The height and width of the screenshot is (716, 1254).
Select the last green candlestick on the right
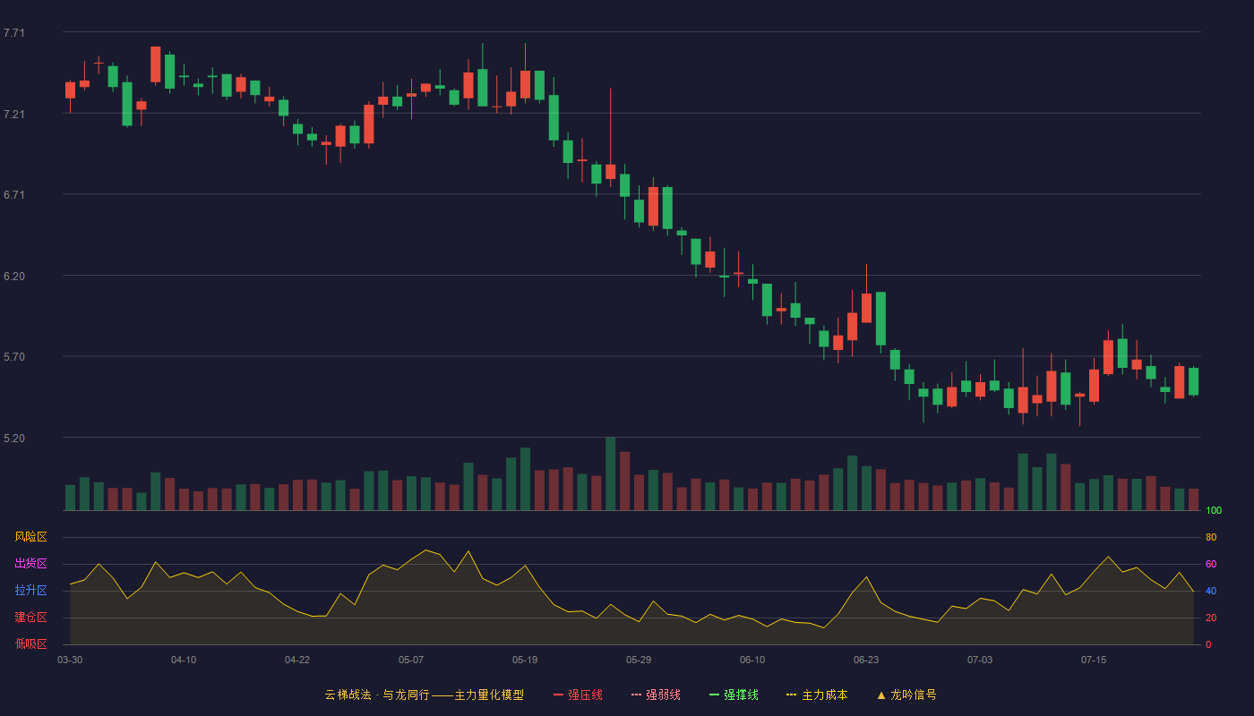click(1193, 381)
